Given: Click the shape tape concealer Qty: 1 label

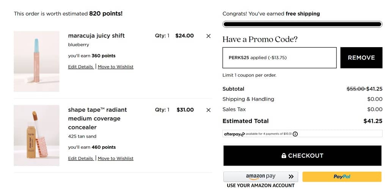Looking at the screenshot, I should (162, 110).
